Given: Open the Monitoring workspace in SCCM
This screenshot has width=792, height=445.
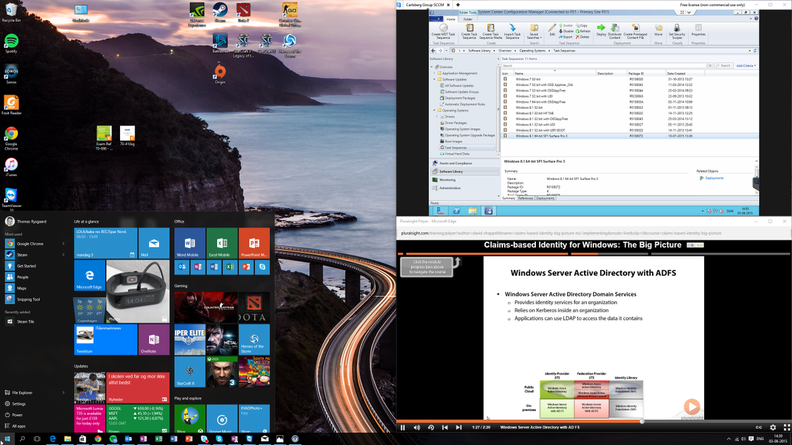Looking at the screenshot, I should (465, 179).
